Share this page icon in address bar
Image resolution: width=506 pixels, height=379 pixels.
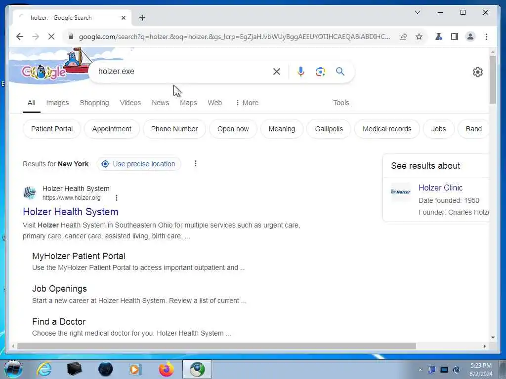coord(403,37)
